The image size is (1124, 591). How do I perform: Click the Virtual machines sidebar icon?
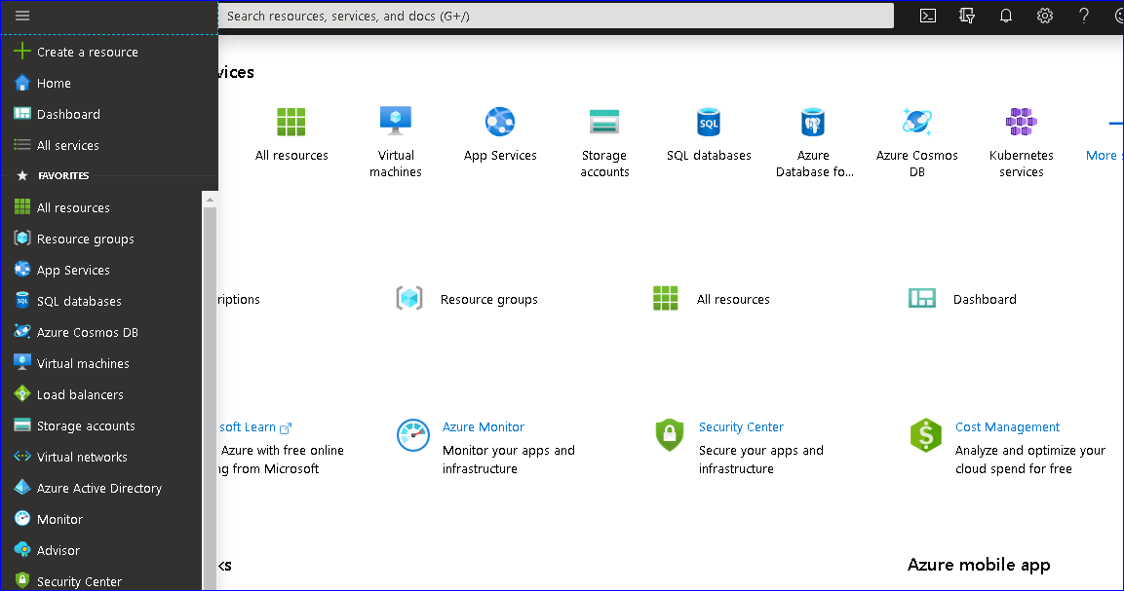point(22,362)
